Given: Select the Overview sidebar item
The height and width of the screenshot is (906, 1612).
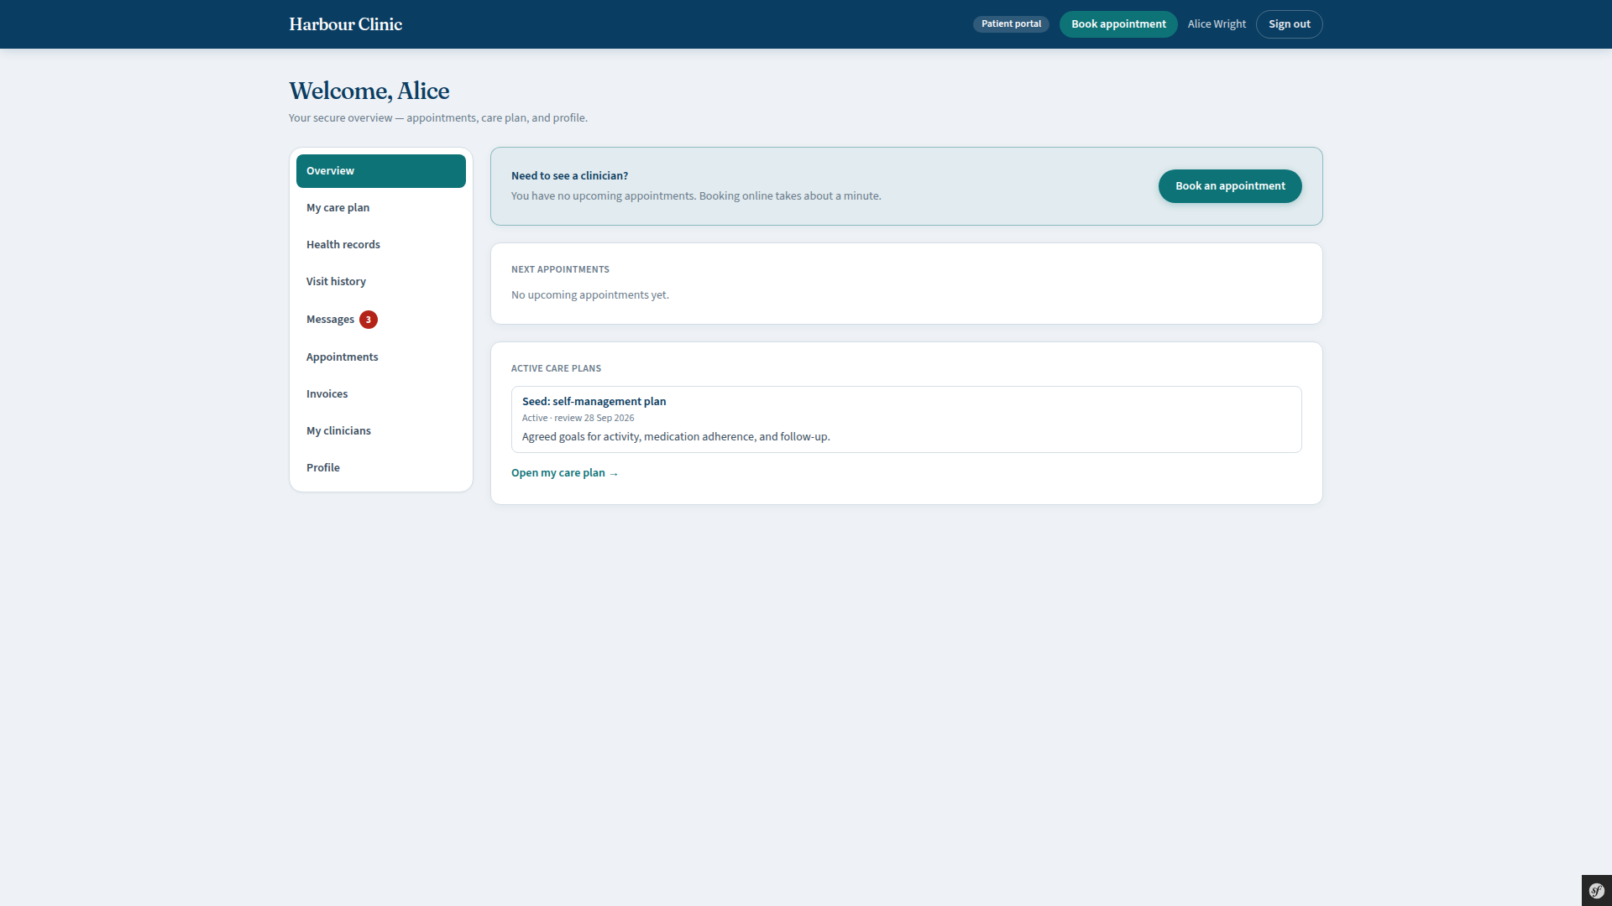Looking at the screenshot, I should point(381,171).
